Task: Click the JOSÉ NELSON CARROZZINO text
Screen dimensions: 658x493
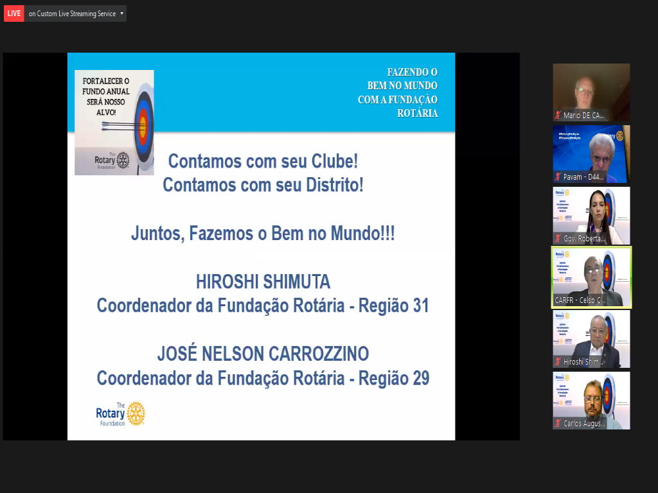Action: (263, 354)
